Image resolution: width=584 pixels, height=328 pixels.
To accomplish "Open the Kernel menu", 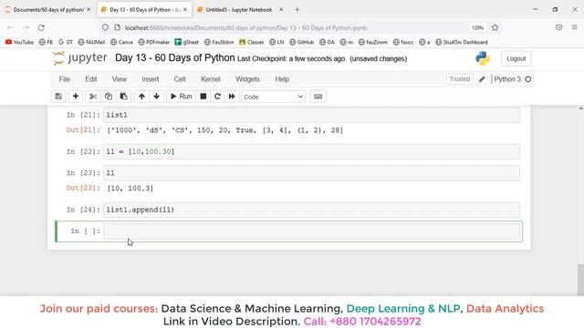I will [x=211, y=79].
